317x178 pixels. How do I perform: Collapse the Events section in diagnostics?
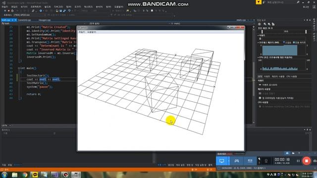coord(259,35)
